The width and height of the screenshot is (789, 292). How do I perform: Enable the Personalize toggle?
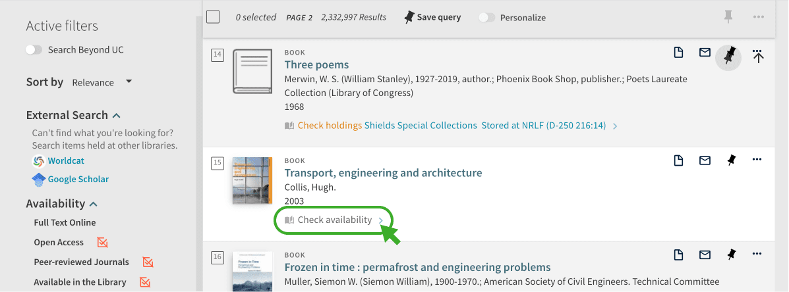(486, 18)
